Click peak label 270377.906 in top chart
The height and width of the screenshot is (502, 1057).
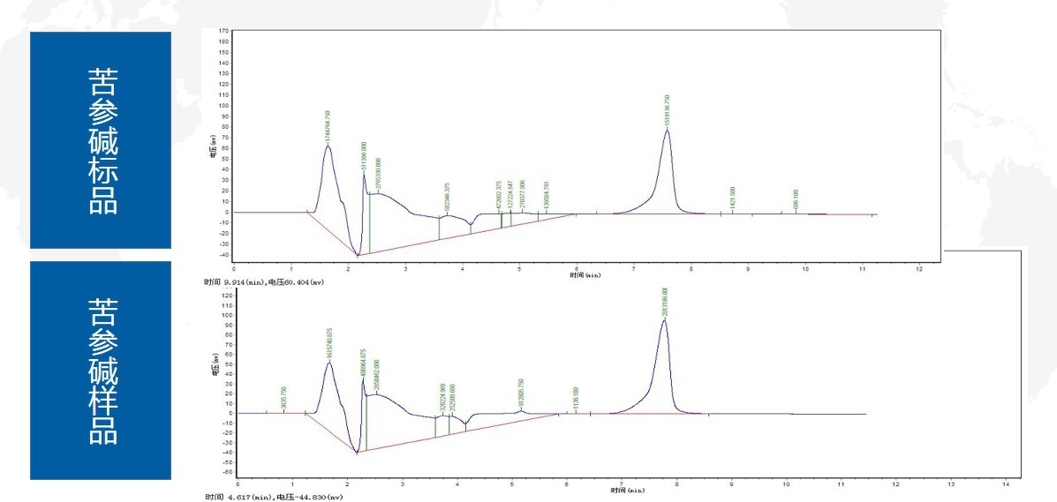(523, 195)
